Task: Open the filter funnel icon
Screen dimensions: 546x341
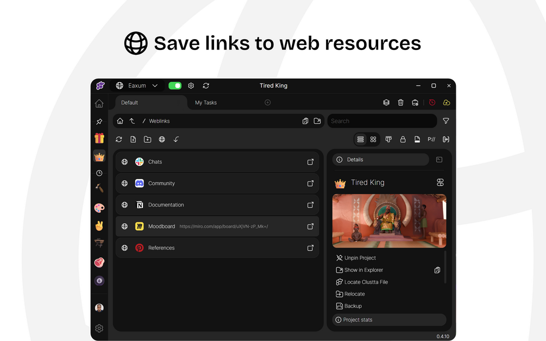Action: [445, 121]
